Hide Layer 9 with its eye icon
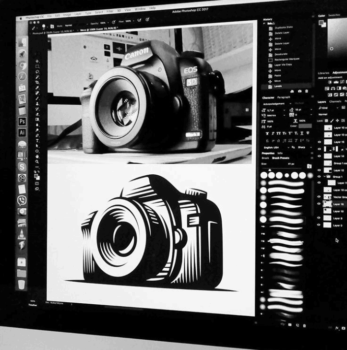Viewport: 347px width, 350px height. tap(319, 218)
